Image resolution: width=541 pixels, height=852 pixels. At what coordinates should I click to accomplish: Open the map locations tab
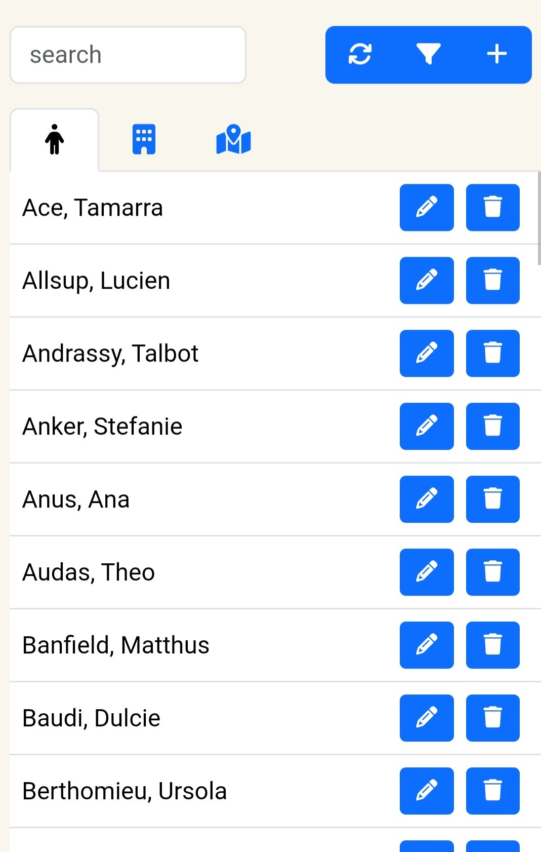(x=233, y=139)
